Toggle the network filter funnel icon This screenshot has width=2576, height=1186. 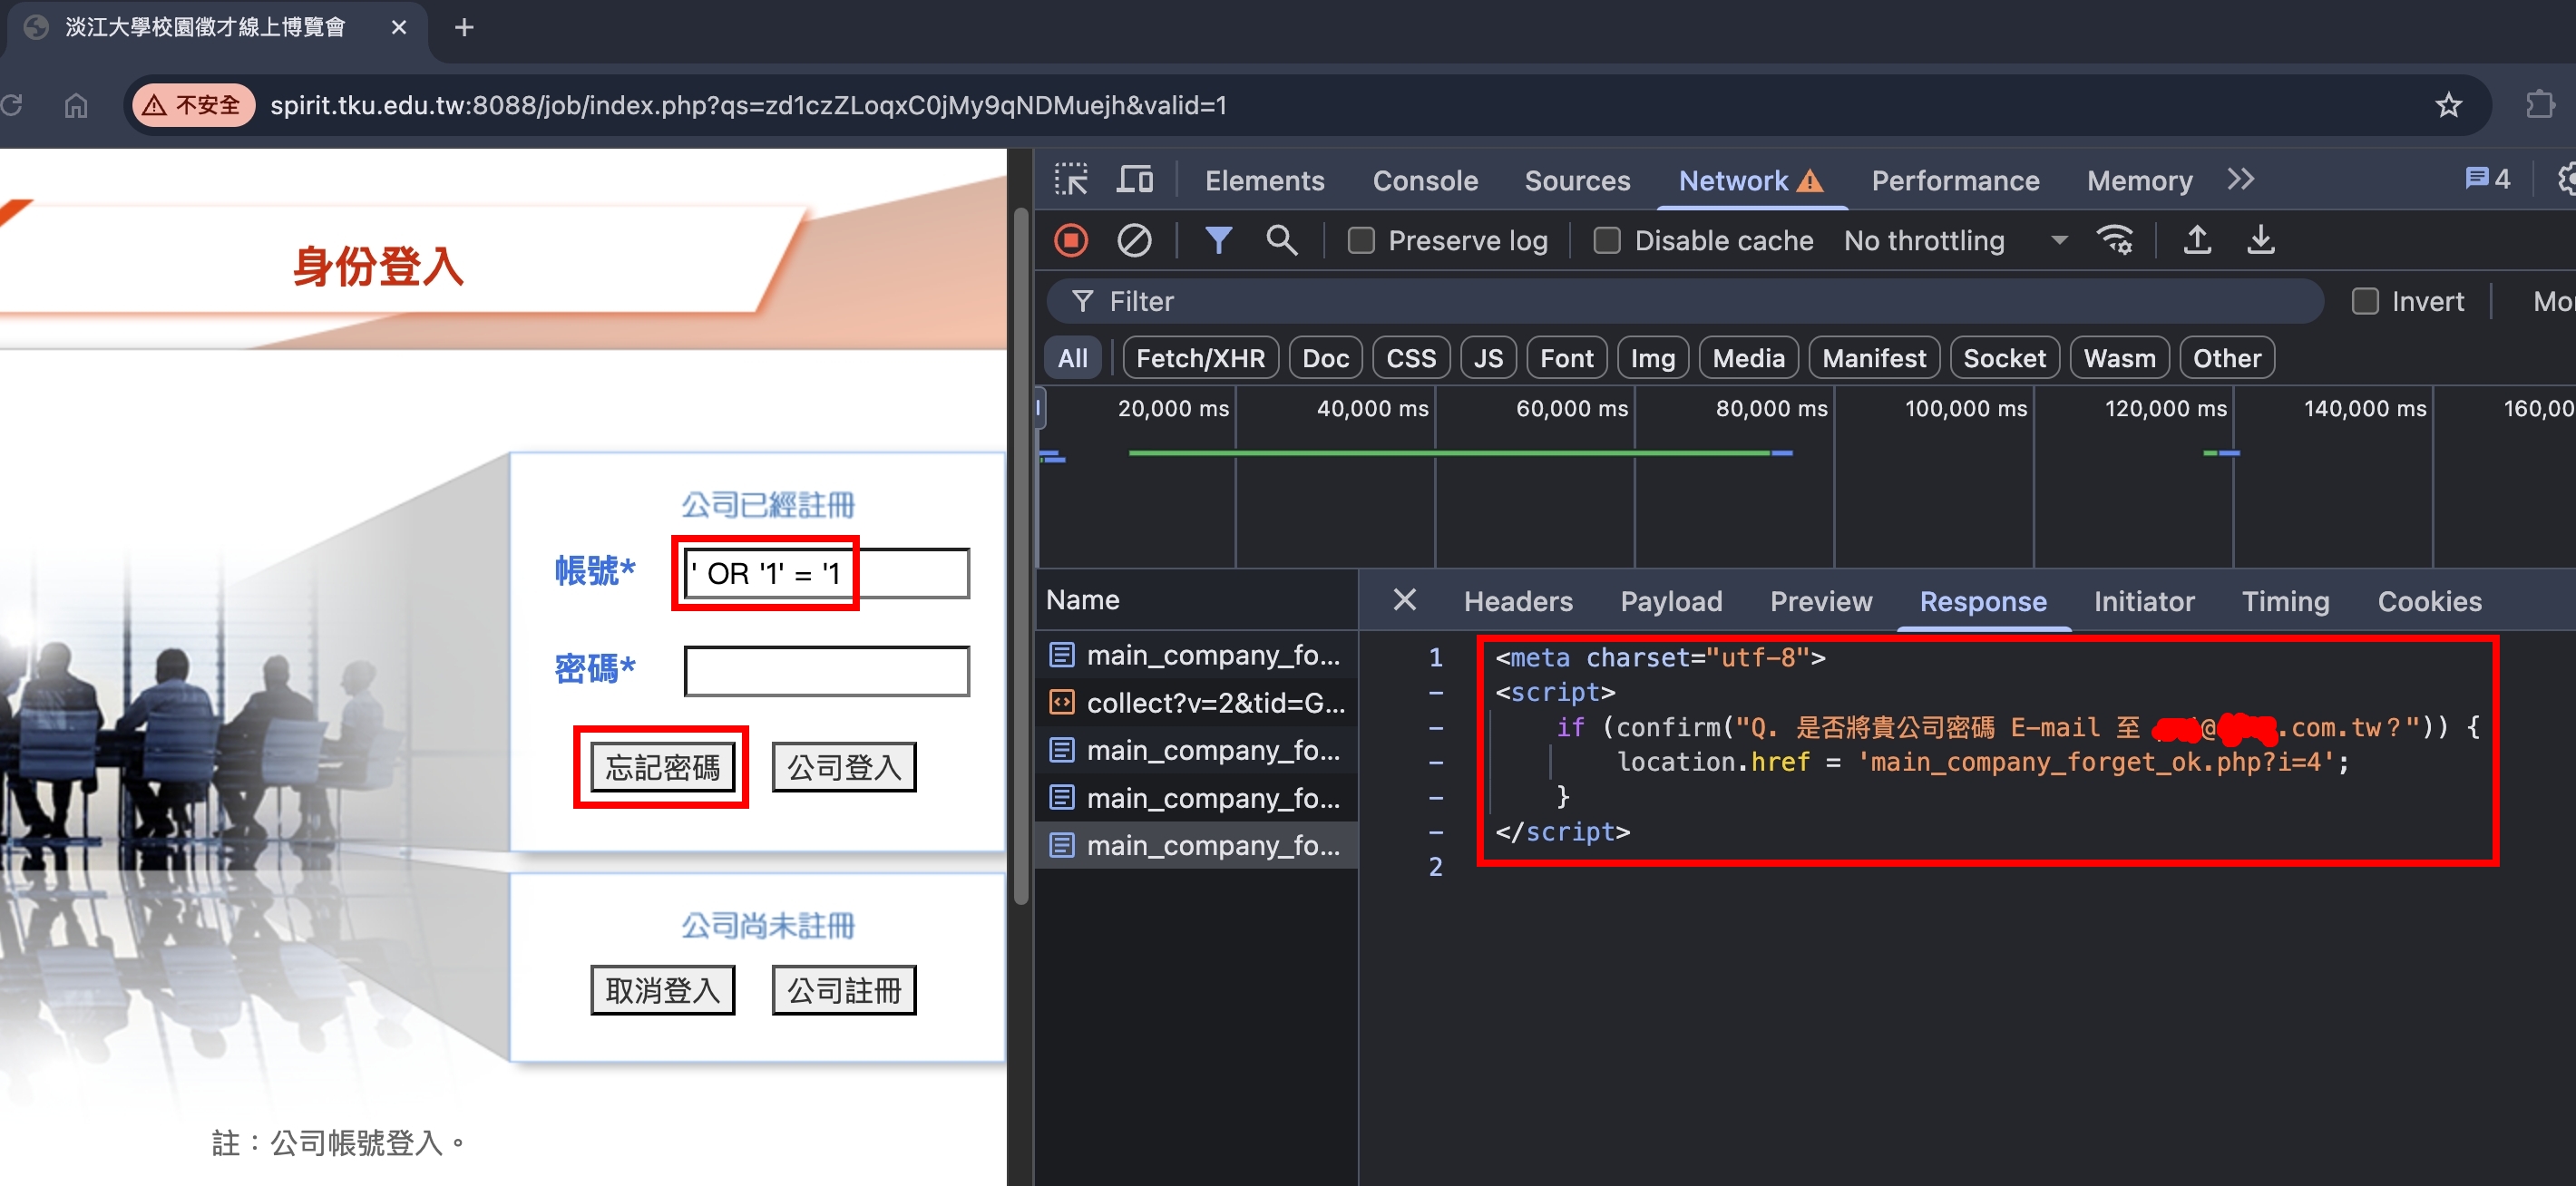[1218, 240]
